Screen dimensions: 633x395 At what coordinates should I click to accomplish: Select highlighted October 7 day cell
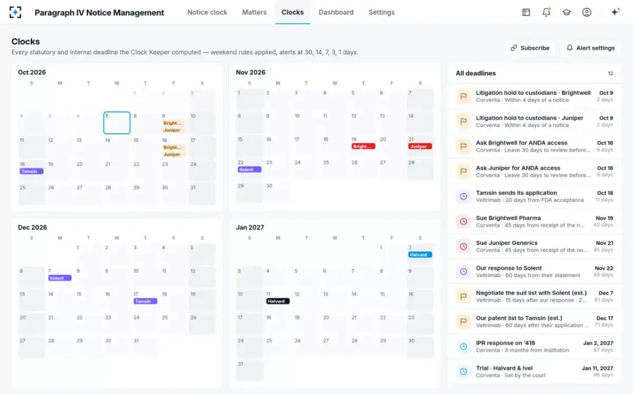pyautogui.click(x=117, y=123)
